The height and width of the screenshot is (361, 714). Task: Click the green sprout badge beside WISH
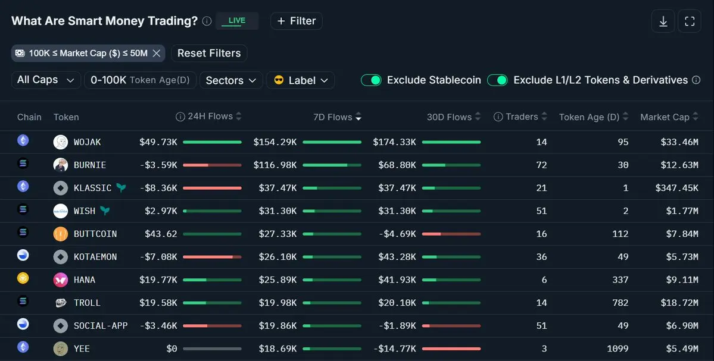[x=105, y=211]
